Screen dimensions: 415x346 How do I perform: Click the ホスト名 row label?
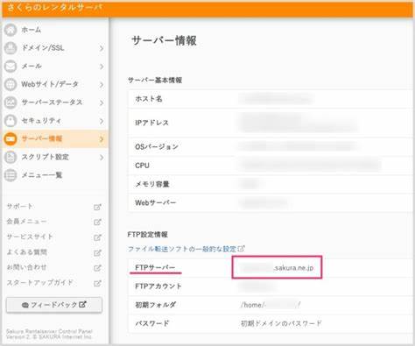149,99
